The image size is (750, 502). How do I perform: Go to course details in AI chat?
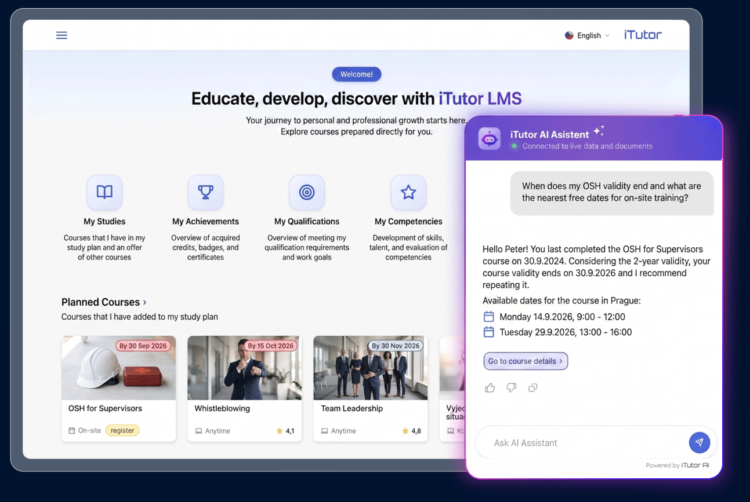(526, 361)
